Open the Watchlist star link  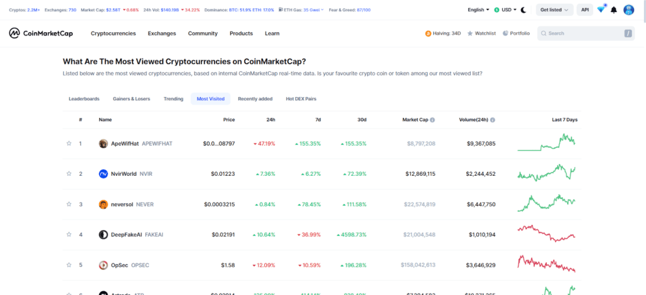481,33
